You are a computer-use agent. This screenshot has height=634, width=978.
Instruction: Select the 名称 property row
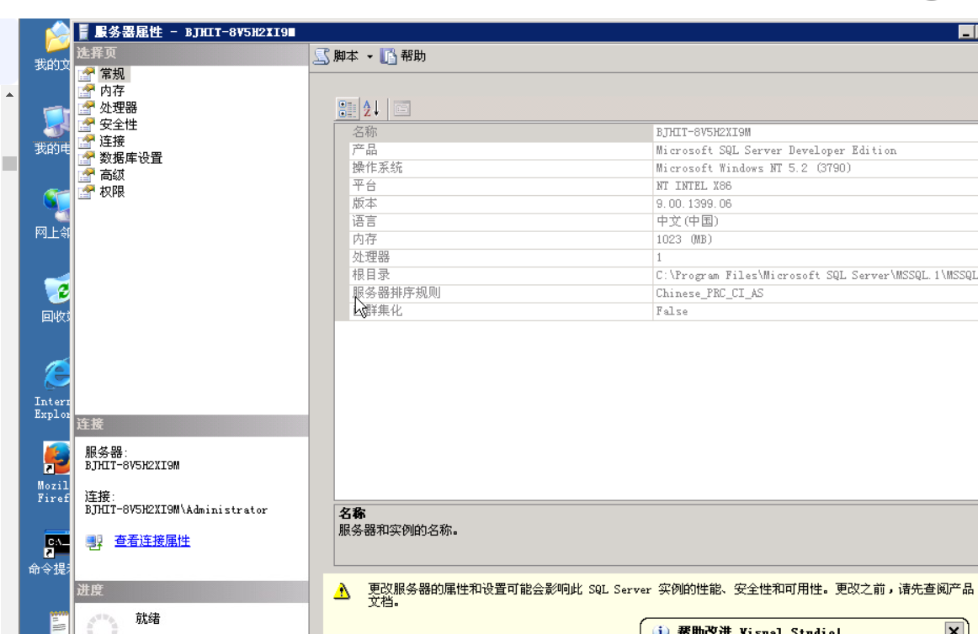point(656,132)
